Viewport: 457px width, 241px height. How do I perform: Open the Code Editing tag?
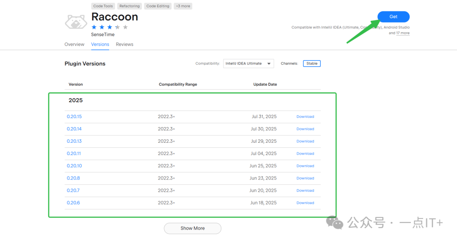pos(158,6)
